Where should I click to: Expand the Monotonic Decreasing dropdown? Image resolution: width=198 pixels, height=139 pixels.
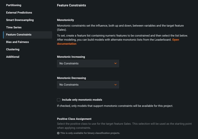click(88, 85)
